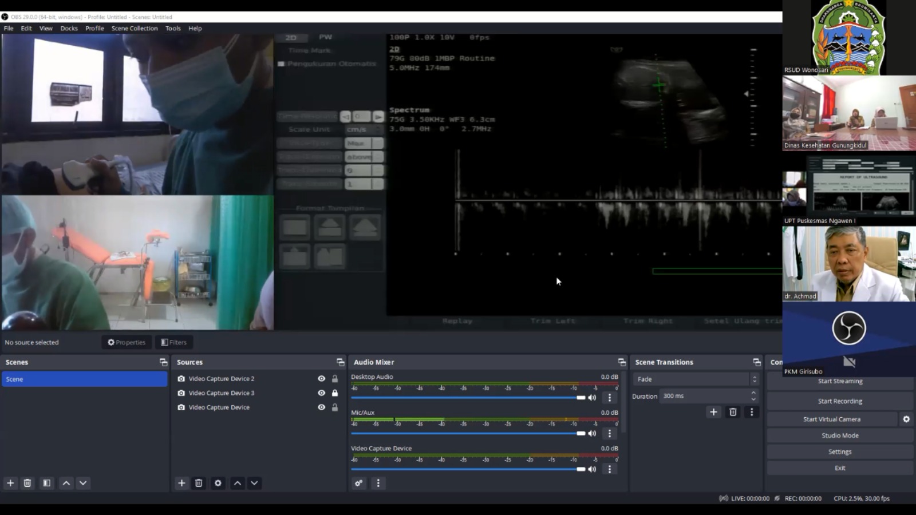The height and width of the screenshot is (515, 916).
Task: Add a scene transition with plus button
Action: point(713,412)
